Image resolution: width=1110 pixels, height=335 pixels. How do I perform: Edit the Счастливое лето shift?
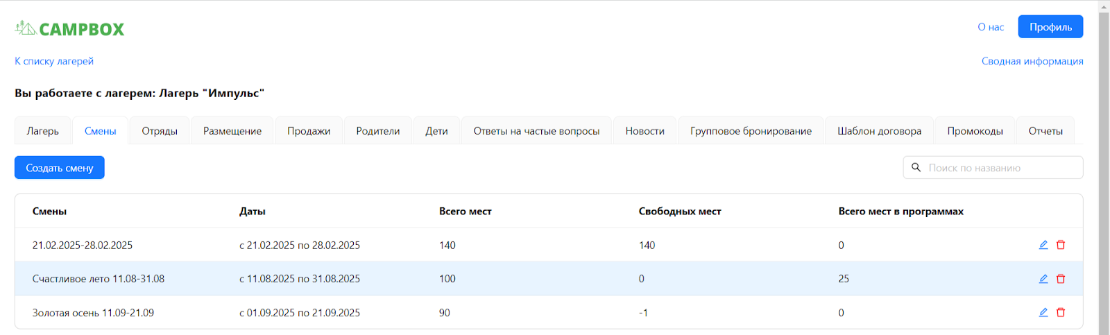[x=1043, y=279]
